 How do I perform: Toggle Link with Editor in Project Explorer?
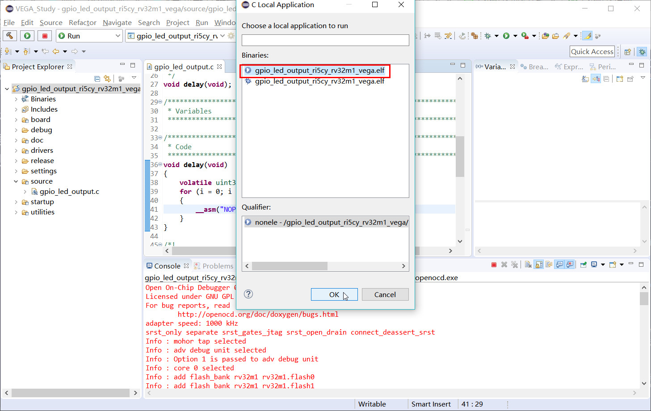[107, 79]
